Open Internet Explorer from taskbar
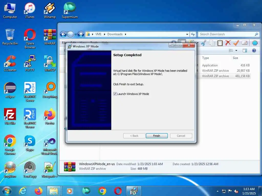The image size is (262, 196). click(x=23, y=191)
